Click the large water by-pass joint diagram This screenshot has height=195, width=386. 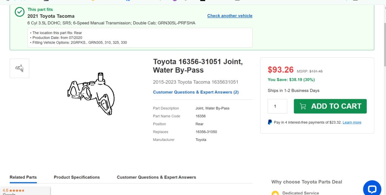[91, 94]
